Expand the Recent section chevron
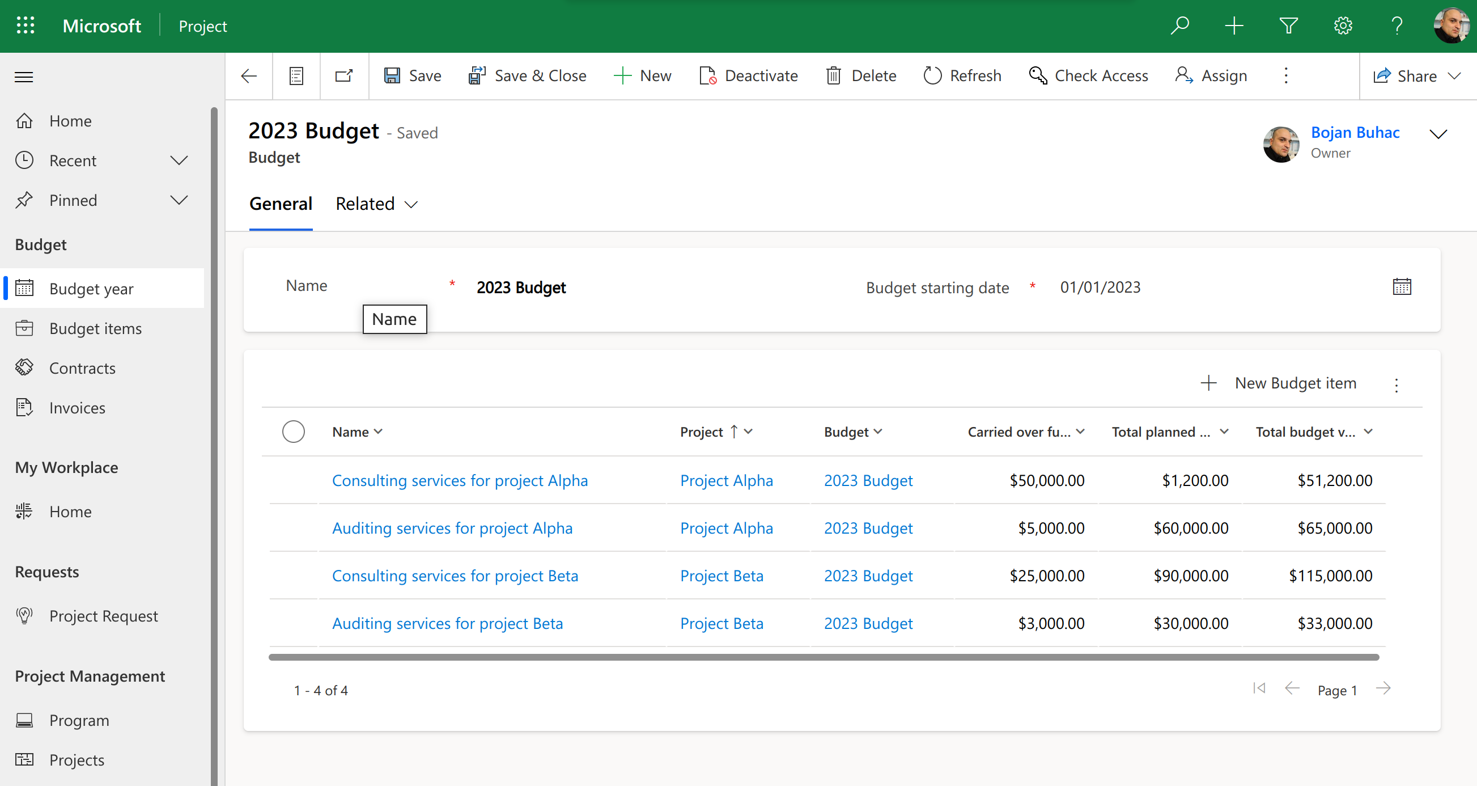 point(179,160)
